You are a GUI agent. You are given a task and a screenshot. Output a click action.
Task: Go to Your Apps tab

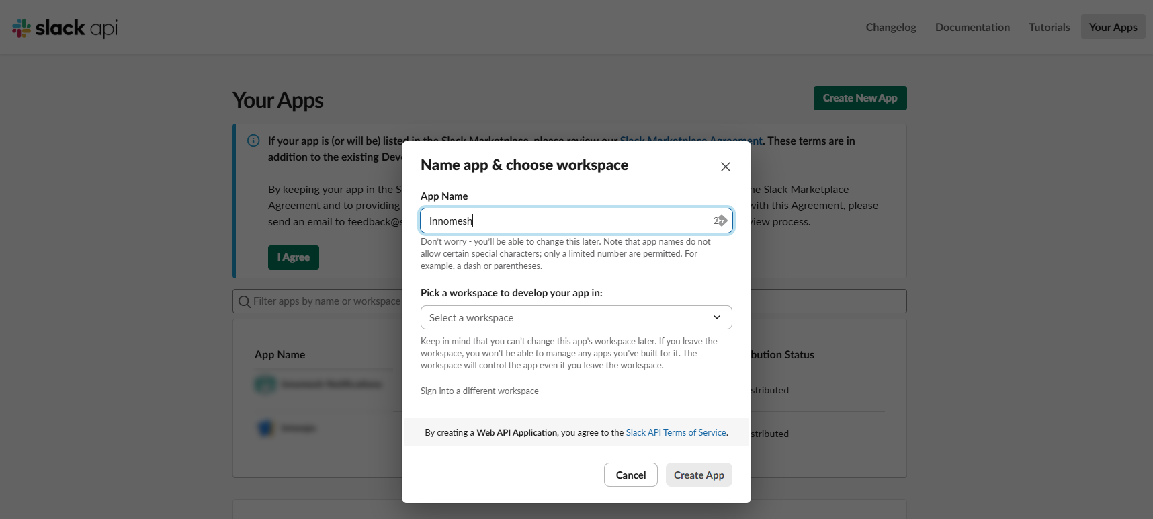(1113, 27)
